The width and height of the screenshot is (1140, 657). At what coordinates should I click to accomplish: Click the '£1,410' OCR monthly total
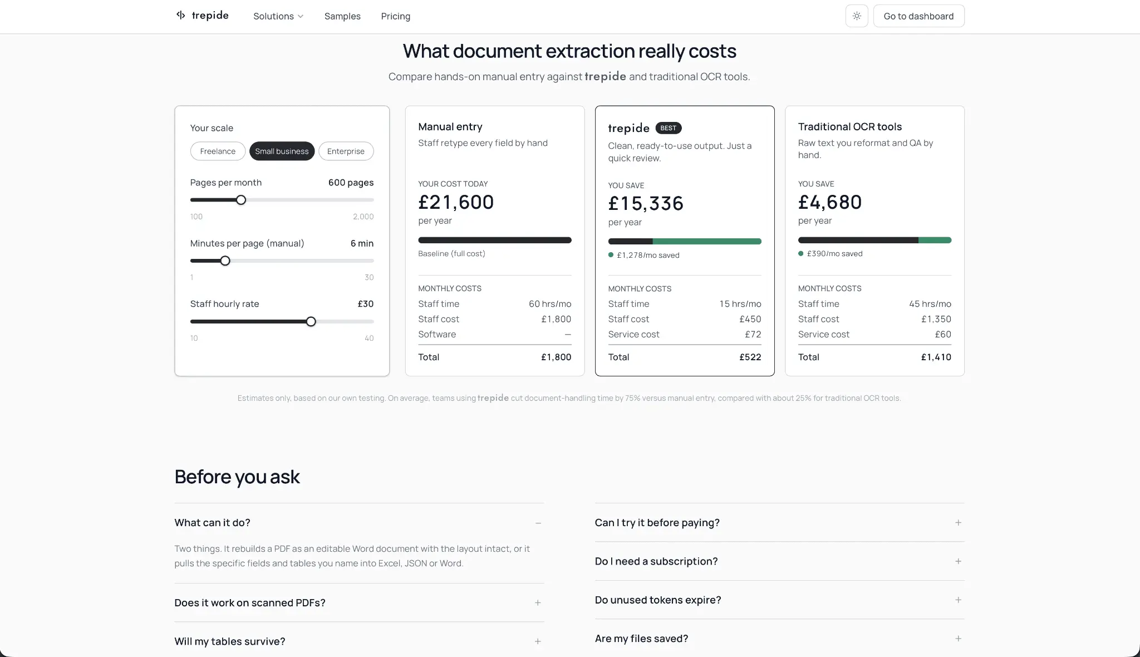936,357
